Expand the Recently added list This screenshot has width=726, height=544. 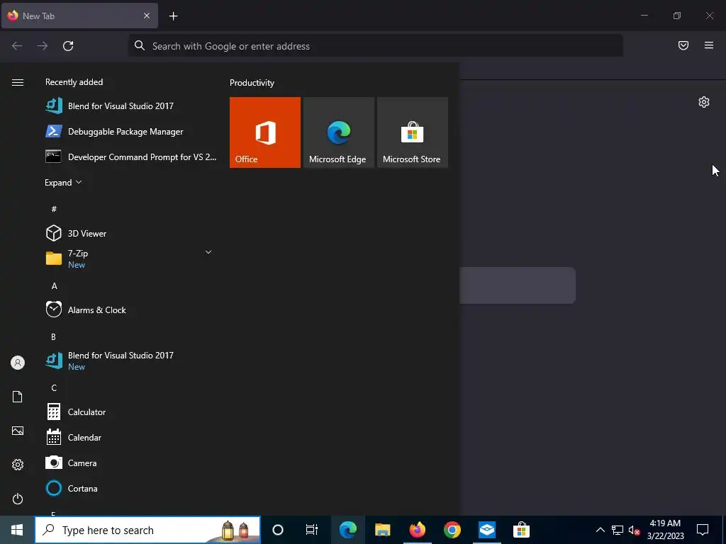(x=63, y=182)
